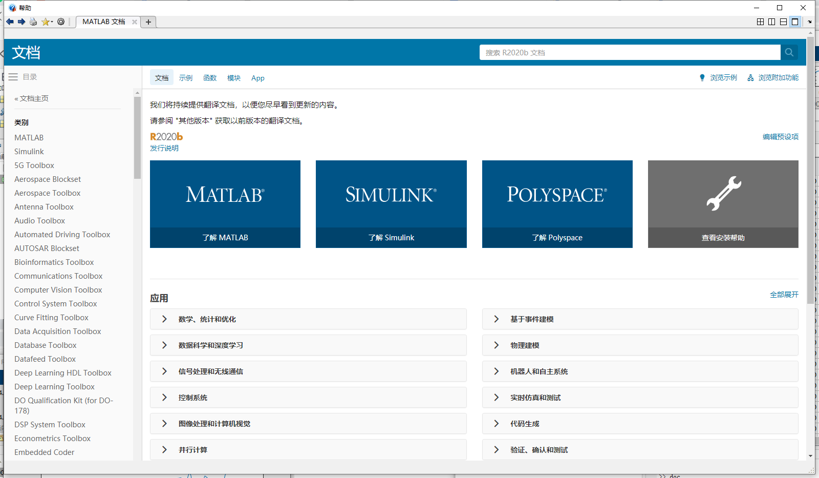
Task: Click the print page icon
Action: pos(33,22)
